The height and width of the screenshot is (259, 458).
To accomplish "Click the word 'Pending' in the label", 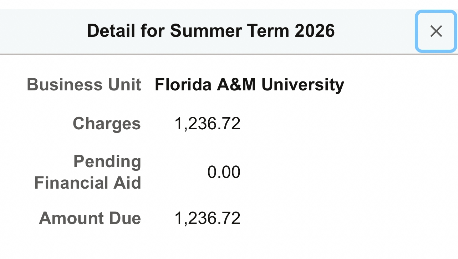I will click(x=107, y=162).
